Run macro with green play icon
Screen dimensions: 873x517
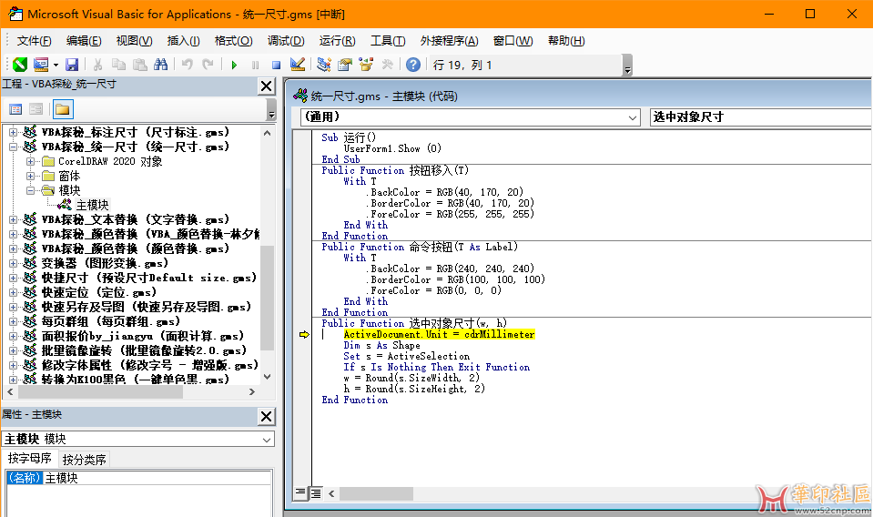click(x=234, y=66)
